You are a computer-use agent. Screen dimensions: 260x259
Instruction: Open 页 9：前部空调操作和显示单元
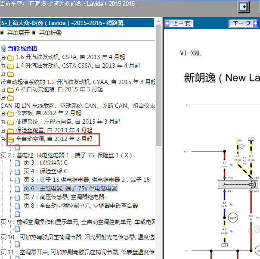(78, 222)
